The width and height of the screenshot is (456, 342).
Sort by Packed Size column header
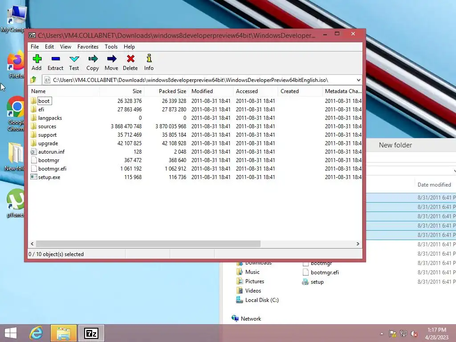tap(166, 91)
